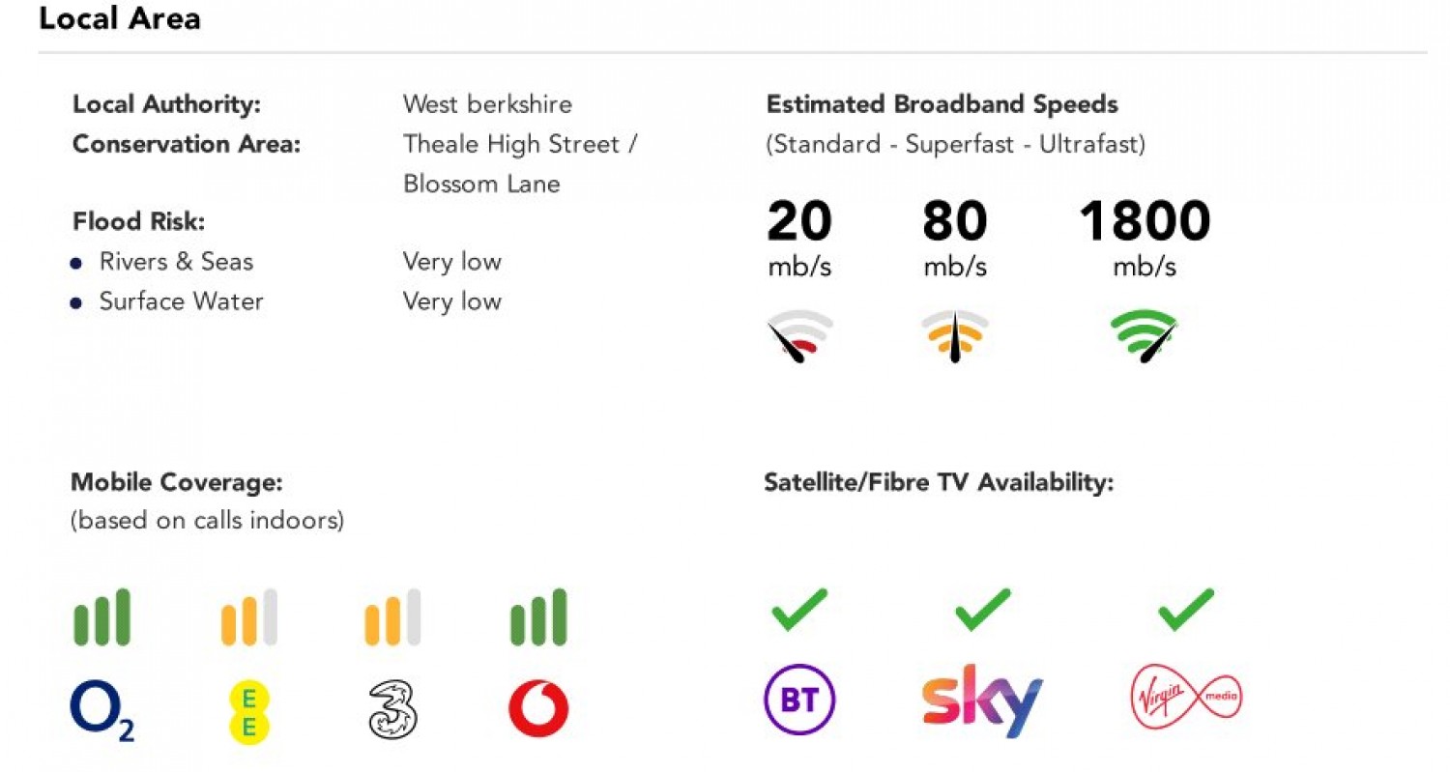This screenshot has height=772, width=1450.
Task: Click the orange superfast speed gauge icon
Action: tap(955, 335)
